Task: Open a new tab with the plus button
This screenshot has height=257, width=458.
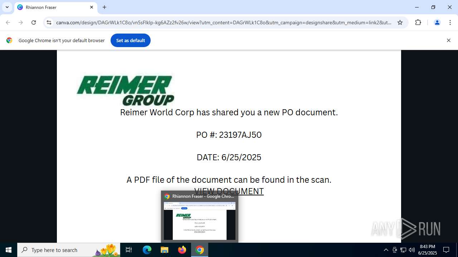Action: click(104, 7)
